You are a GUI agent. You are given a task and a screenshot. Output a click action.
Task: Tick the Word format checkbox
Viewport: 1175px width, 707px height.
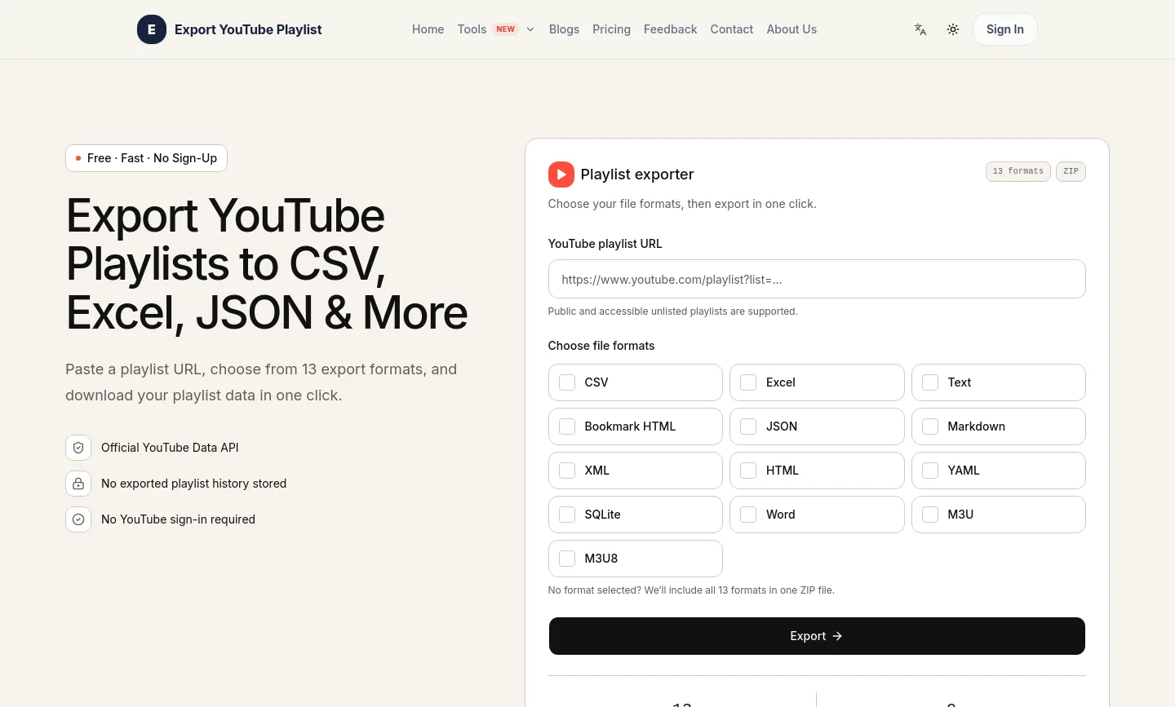[748, 515]
